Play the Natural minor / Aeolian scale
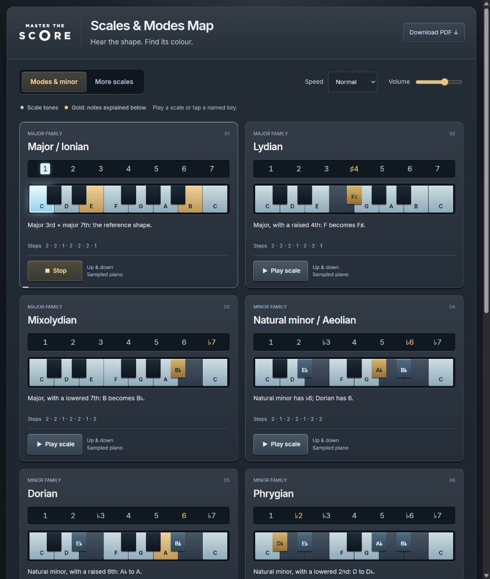The image size is (490, 579). coord(281,444)
